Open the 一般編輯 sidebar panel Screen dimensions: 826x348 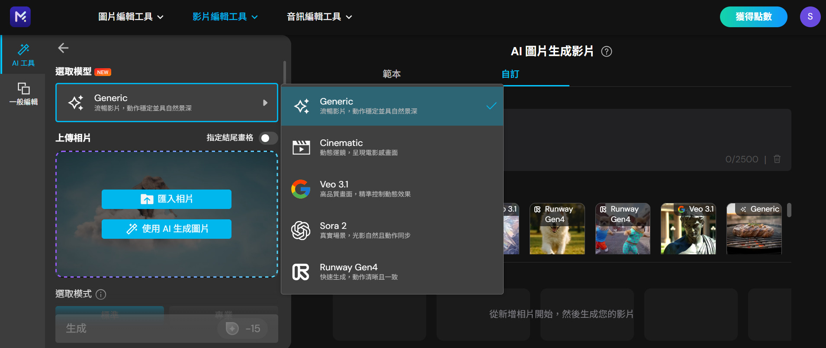pos(23,94)
